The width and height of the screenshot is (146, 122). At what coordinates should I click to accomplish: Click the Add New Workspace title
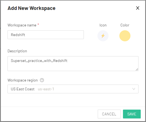click(x=31, y=8)
